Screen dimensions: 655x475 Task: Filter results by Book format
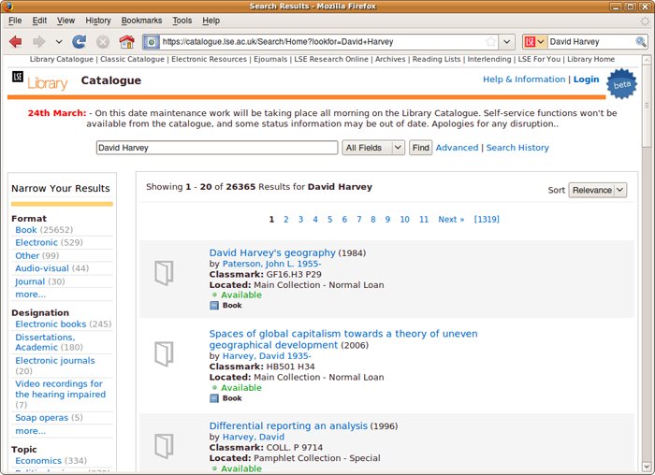(x=26, y=230)
